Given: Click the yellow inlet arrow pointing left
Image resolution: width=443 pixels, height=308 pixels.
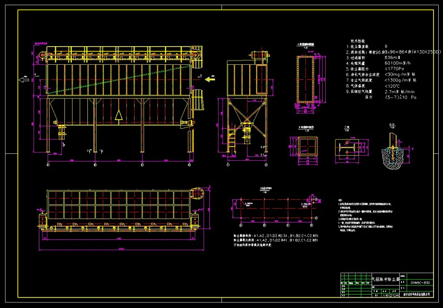Looking at the screenshot, I should coord(210,79).
